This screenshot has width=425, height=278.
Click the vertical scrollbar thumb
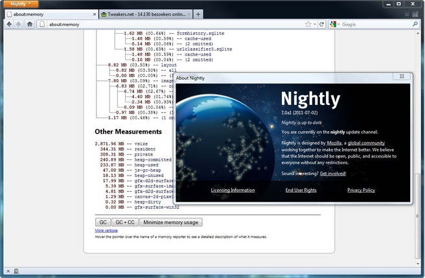coord(418,216)
